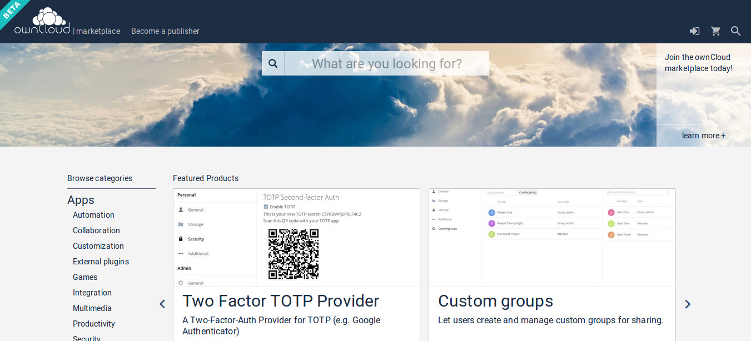751x341 pixels.
Task: Open the shopping cart icon
Action: click(715, 31)
